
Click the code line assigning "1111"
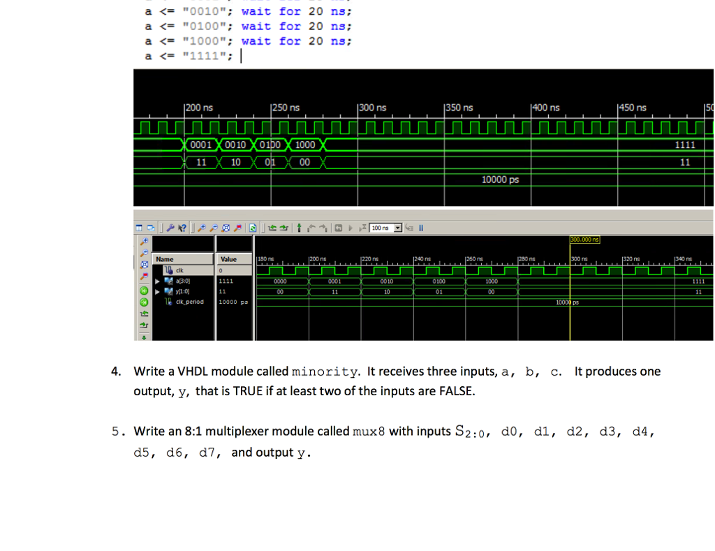point(189,56)
